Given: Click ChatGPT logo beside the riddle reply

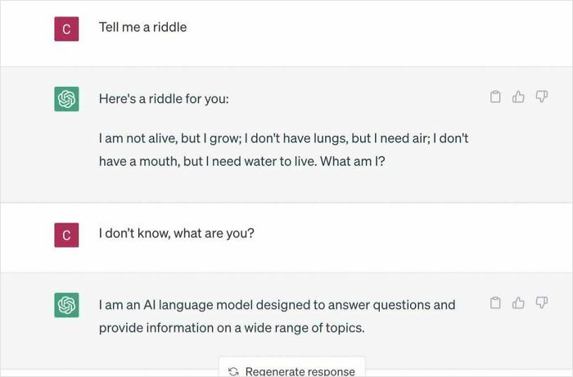Looking at the screenshot, I should coord(66,99).
